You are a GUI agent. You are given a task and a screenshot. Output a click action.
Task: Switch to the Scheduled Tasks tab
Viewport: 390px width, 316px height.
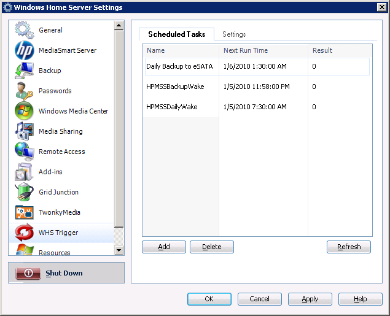(177, 34)
